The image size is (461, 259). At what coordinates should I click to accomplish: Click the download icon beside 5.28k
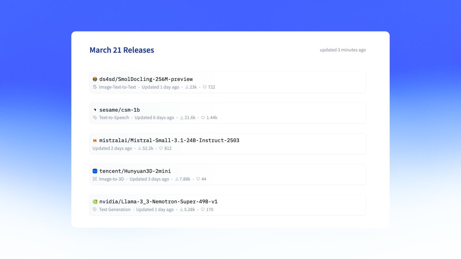pyautogui.click(x=182, y=210)
